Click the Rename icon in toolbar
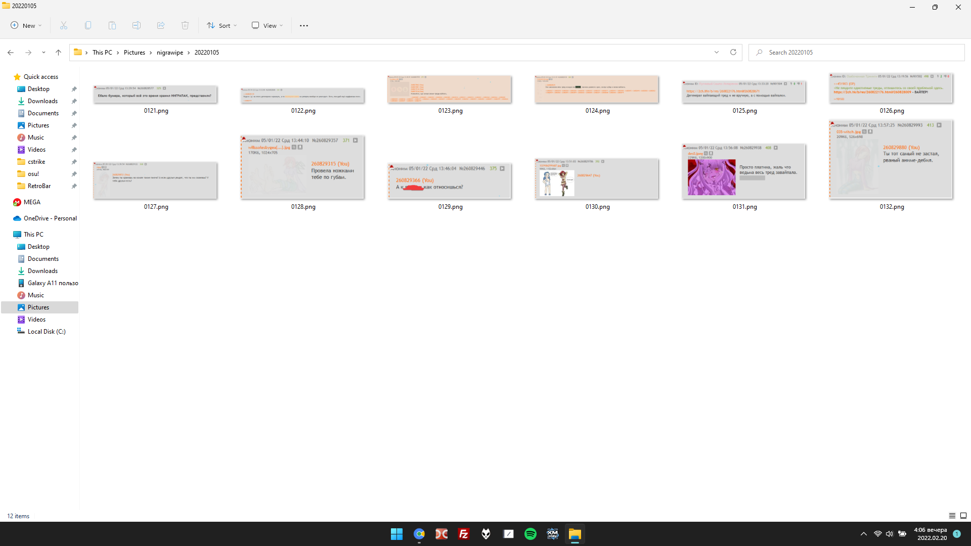971x546 pixels. 137,25
